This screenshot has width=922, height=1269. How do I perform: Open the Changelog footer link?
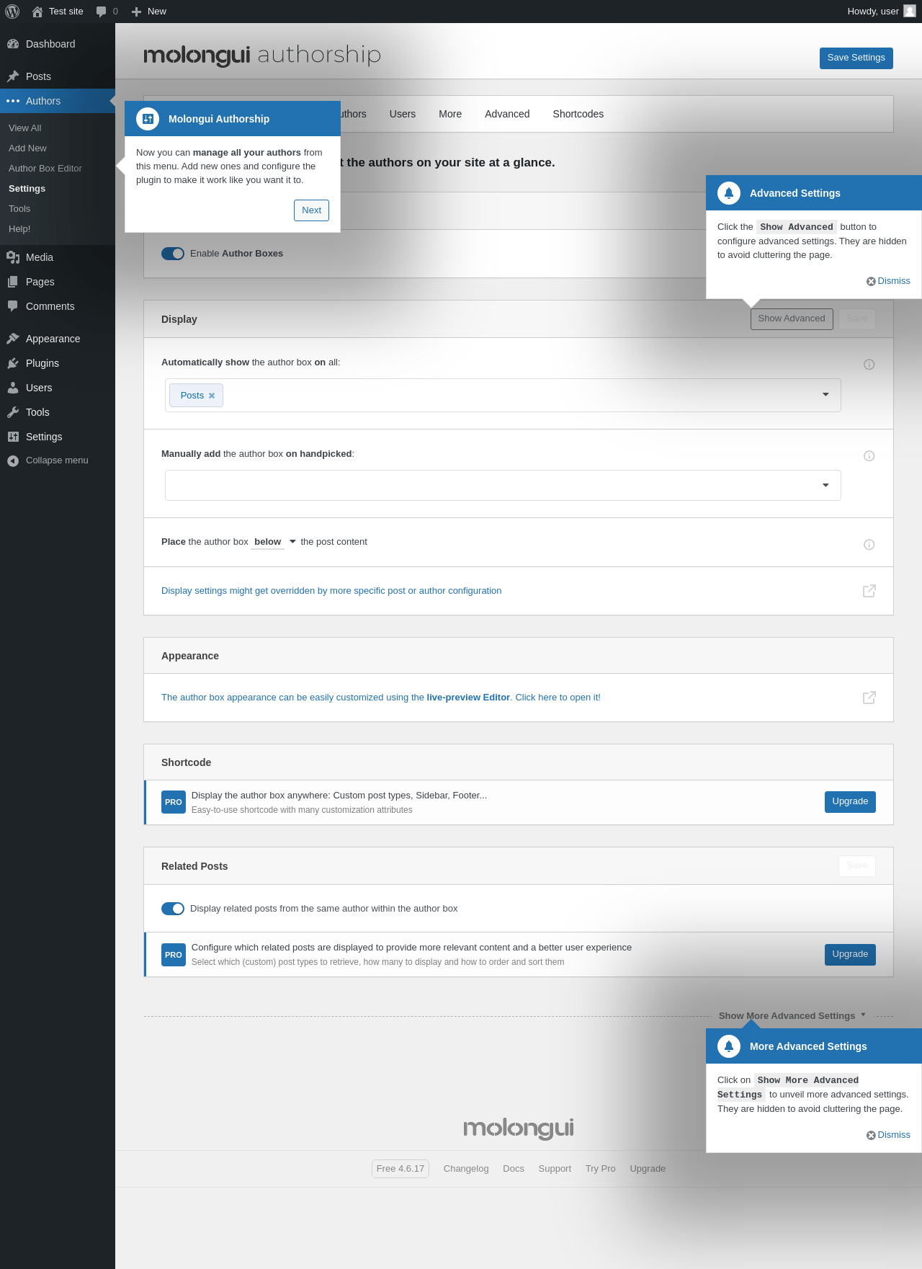[466, 1169]
